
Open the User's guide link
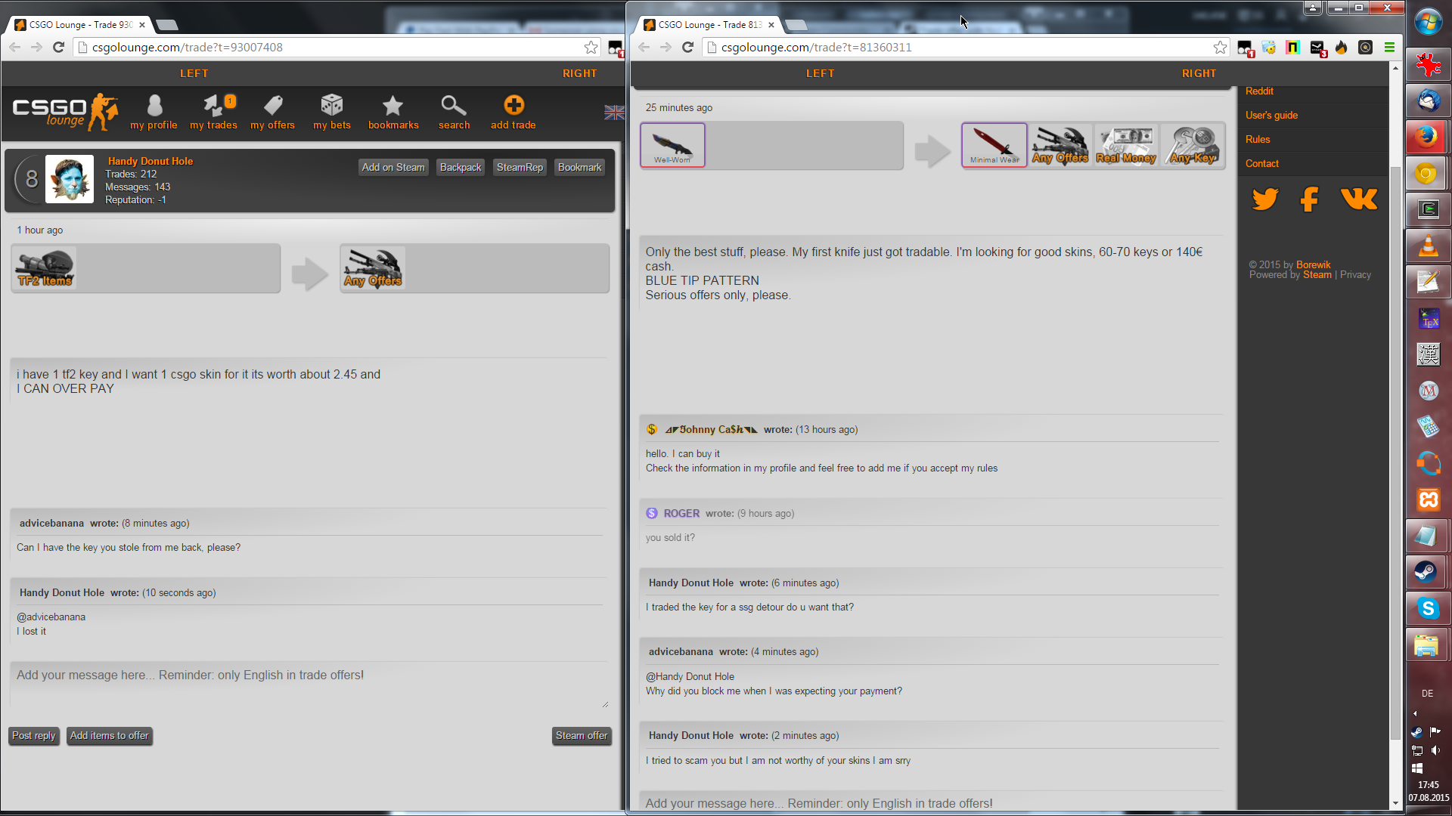(x=1271, y=116)
